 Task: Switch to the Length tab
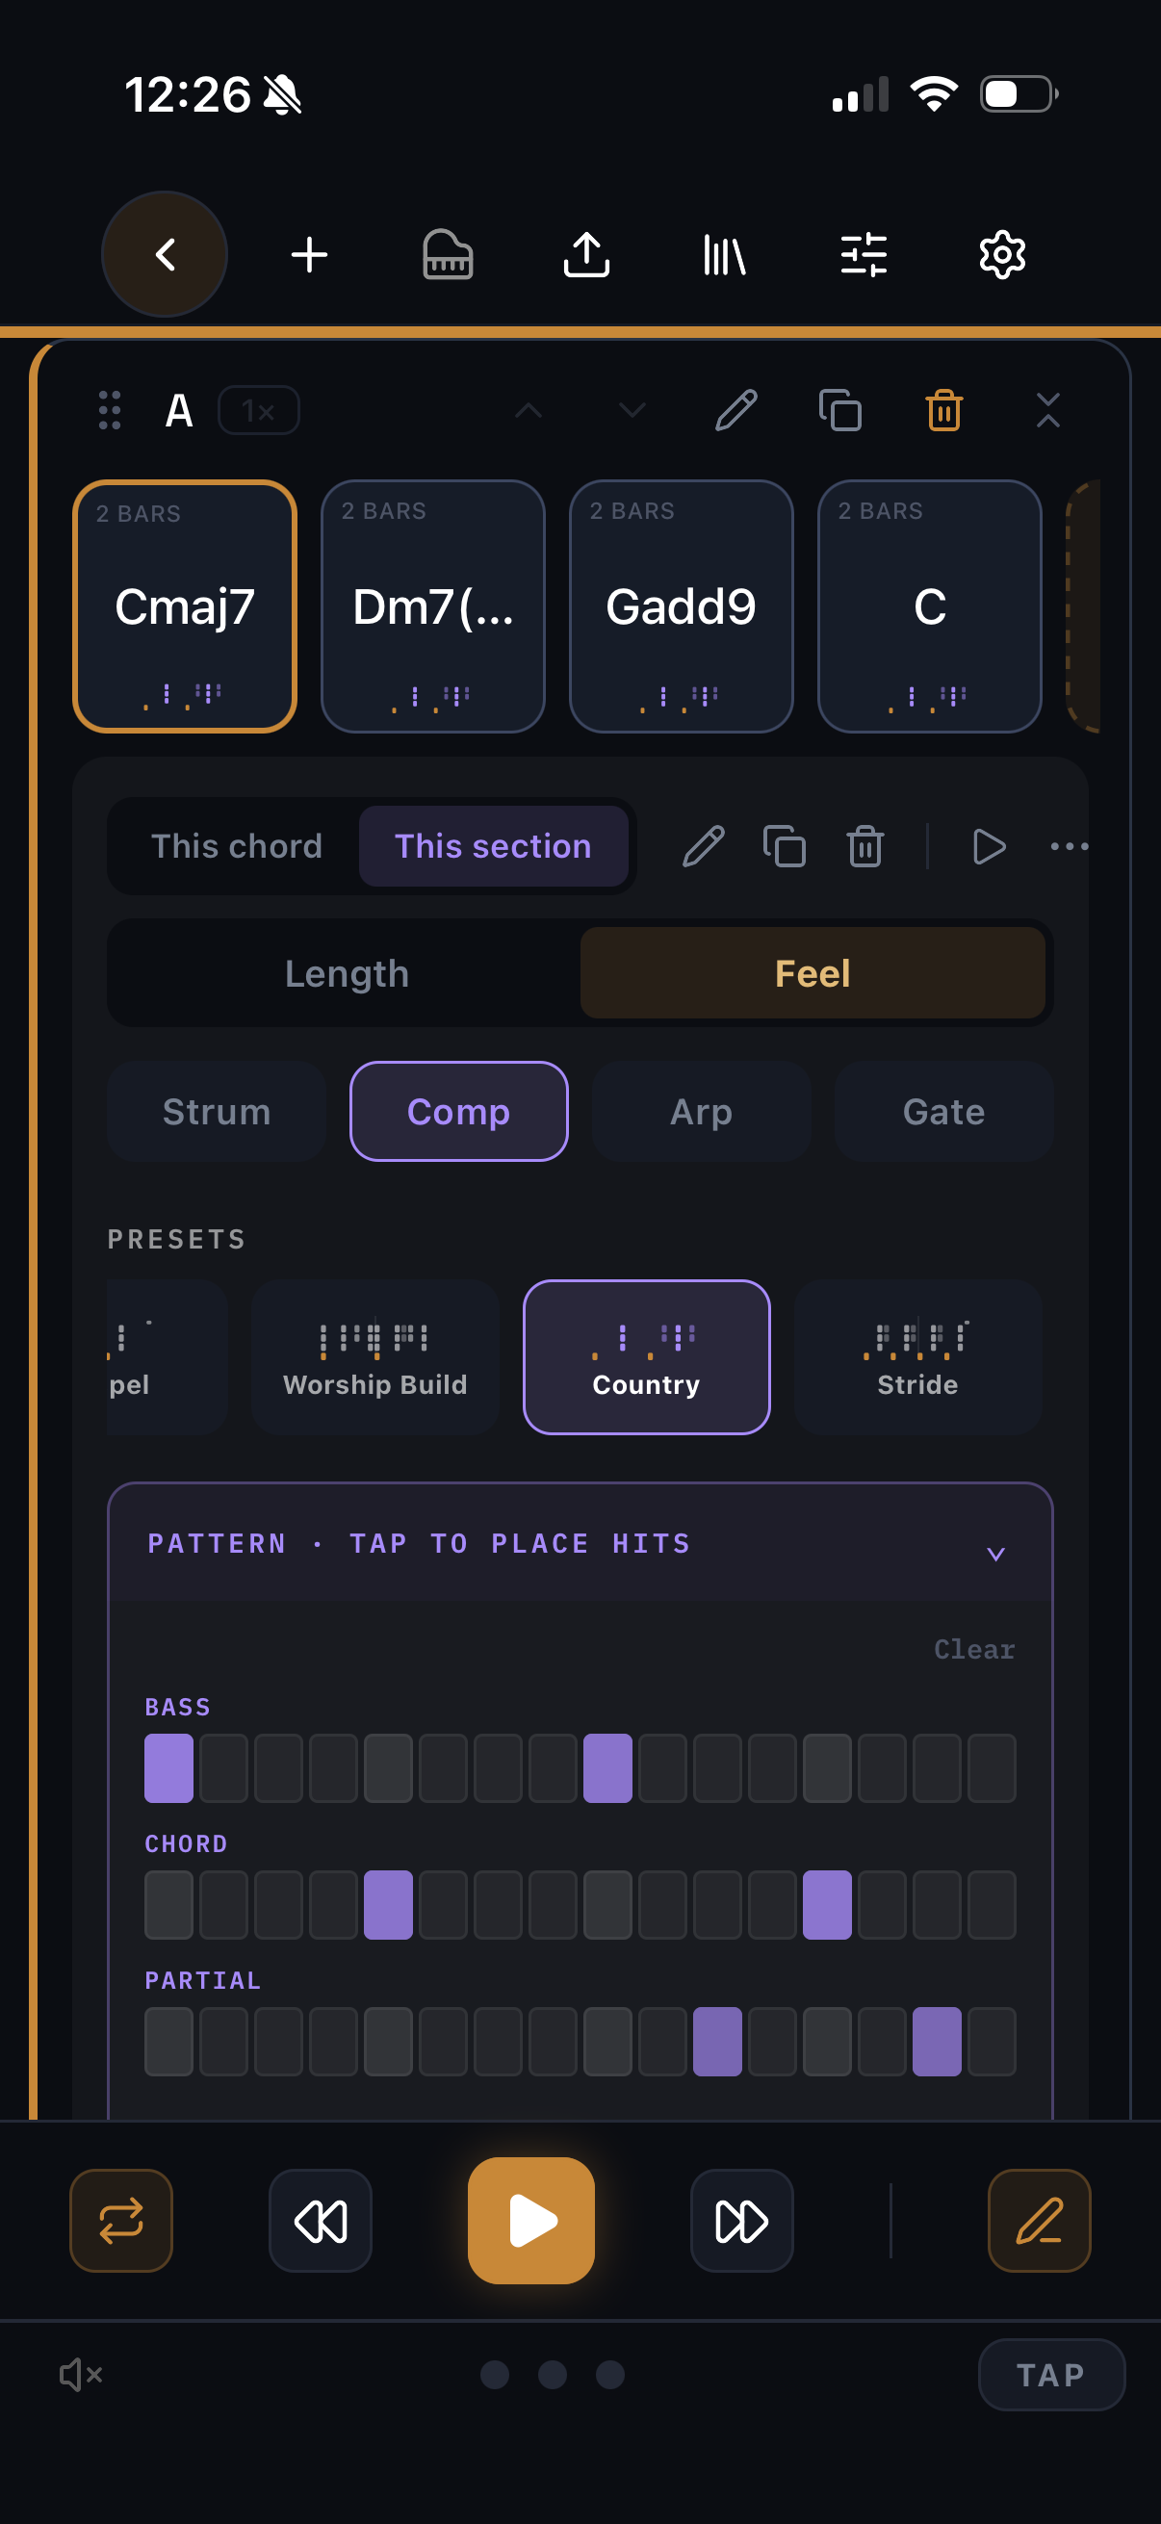pyautogui.click(x=346, y=973)
